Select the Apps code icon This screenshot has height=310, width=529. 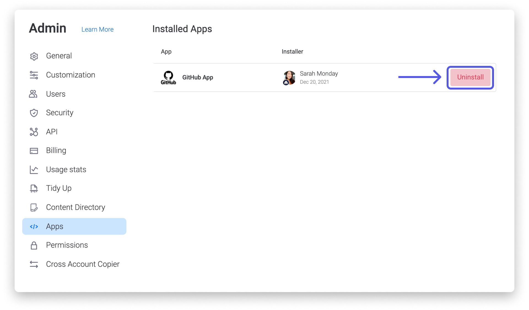pyautogui.click(x=34, y=227)
